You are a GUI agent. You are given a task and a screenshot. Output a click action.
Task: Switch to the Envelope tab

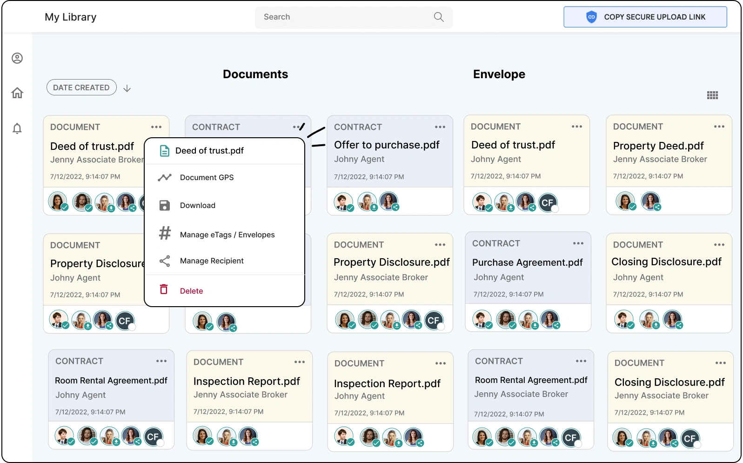(x=499, y=74)
